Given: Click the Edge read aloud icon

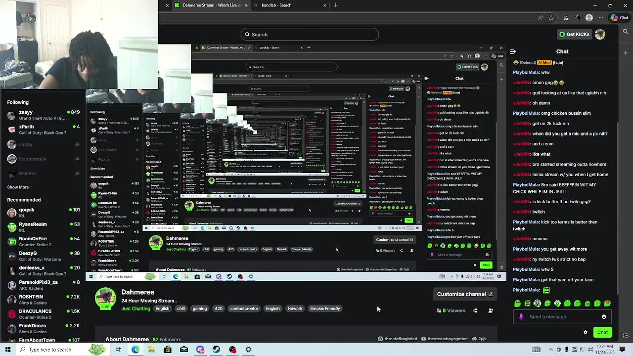Looking at the screenshot, I should click(x=541, y=18).
